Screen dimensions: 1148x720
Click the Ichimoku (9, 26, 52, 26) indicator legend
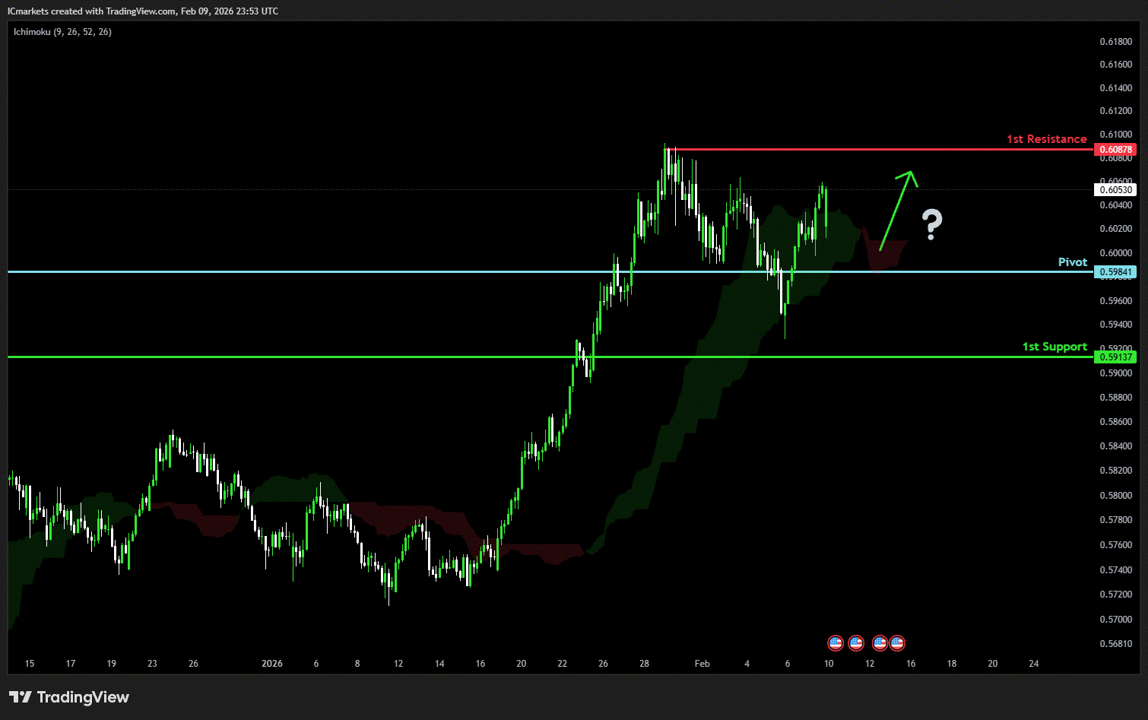[62, 32]
